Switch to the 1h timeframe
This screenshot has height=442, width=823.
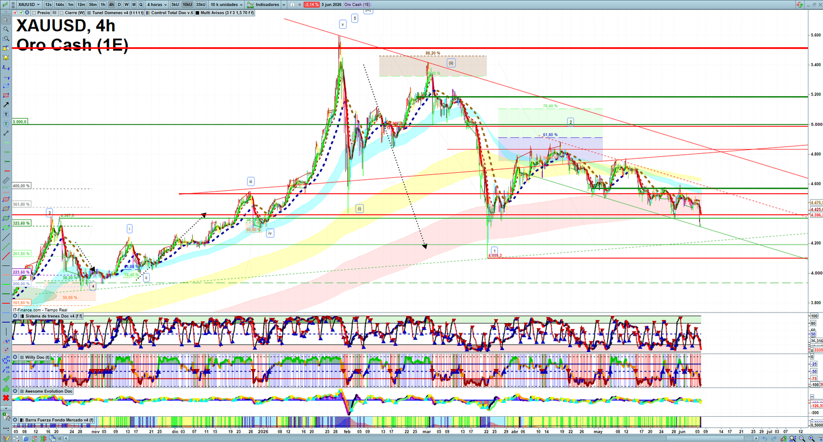pyautogui.click(x=103, y=5)
